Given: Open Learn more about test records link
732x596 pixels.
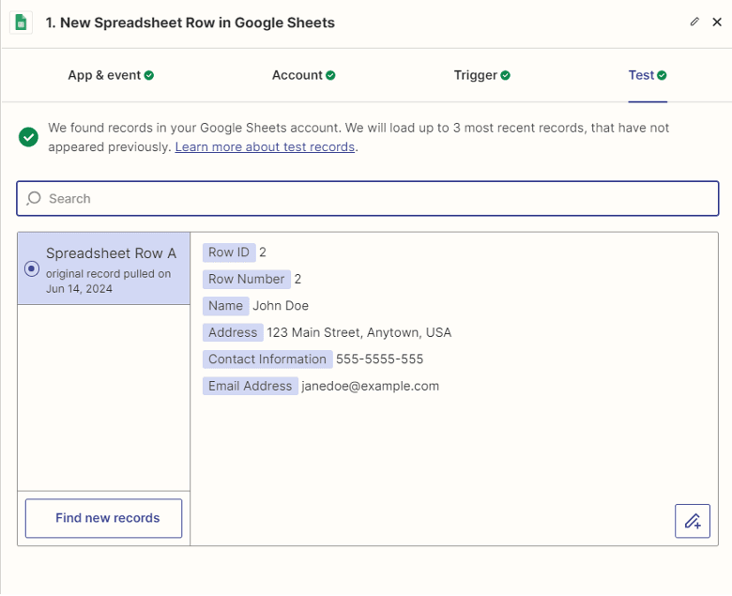Looking at the screenshot, I should click(265, 147).
